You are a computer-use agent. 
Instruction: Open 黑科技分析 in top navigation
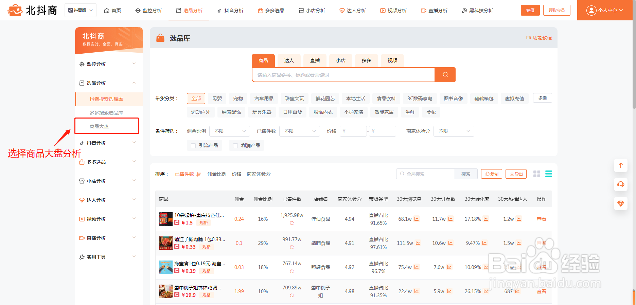(x=477, y=11)
